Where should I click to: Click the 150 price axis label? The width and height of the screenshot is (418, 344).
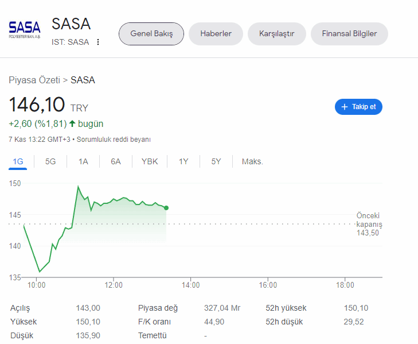(15, 183)
